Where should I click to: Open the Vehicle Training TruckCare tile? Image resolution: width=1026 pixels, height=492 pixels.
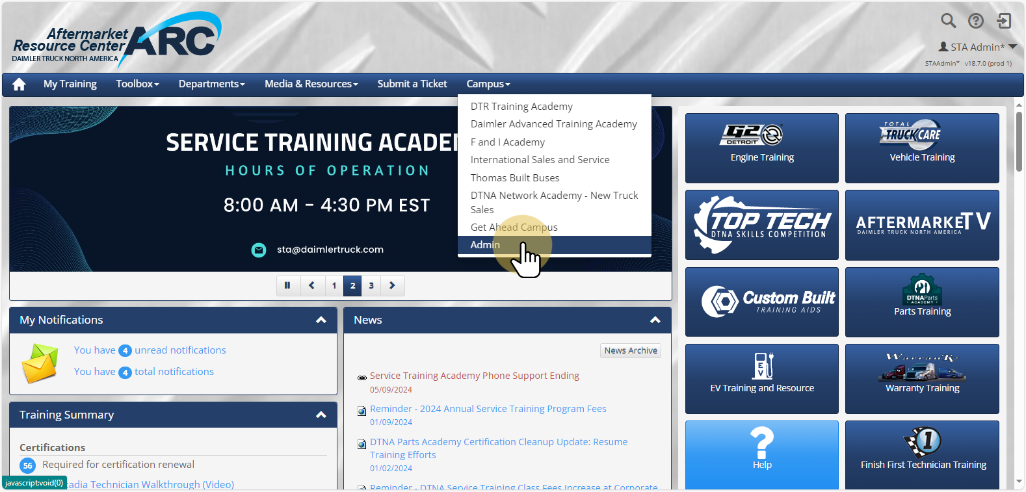[922, 148]
